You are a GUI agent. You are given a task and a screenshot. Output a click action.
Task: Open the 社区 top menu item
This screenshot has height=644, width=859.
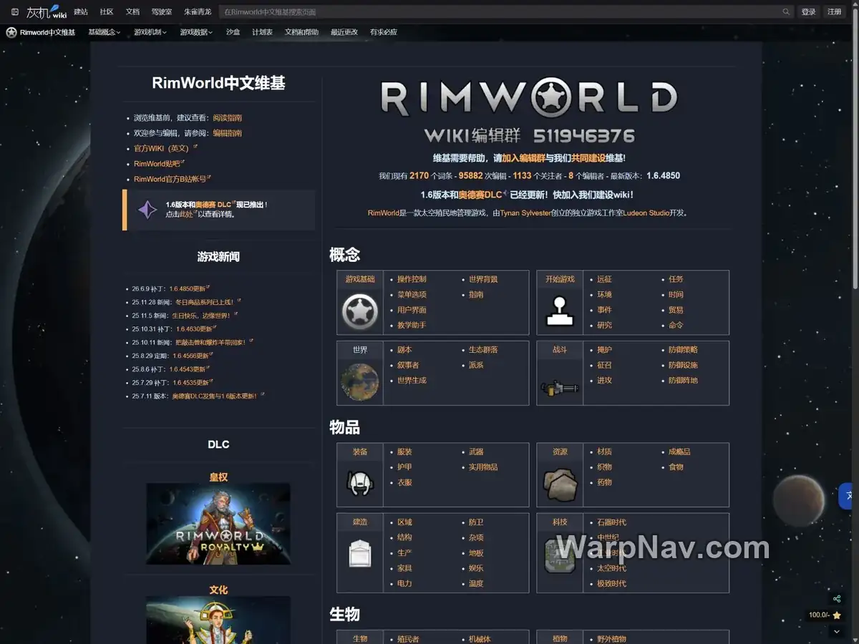pos(107,11)
